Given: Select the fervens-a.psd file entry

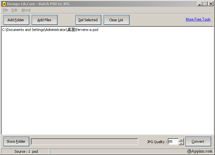Looking at the screenshot, I should pyautogui.click(x=50, y=30).
